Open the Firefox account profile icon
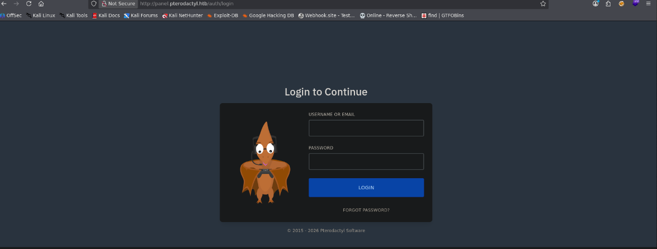657x249 pixels. point(596,4)
